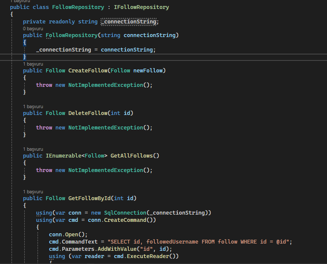The width and height of the screenshot is (327, 264).
Task: Click NotImplementedException inside DeleteFollow
Action: (x=106, y=127)
